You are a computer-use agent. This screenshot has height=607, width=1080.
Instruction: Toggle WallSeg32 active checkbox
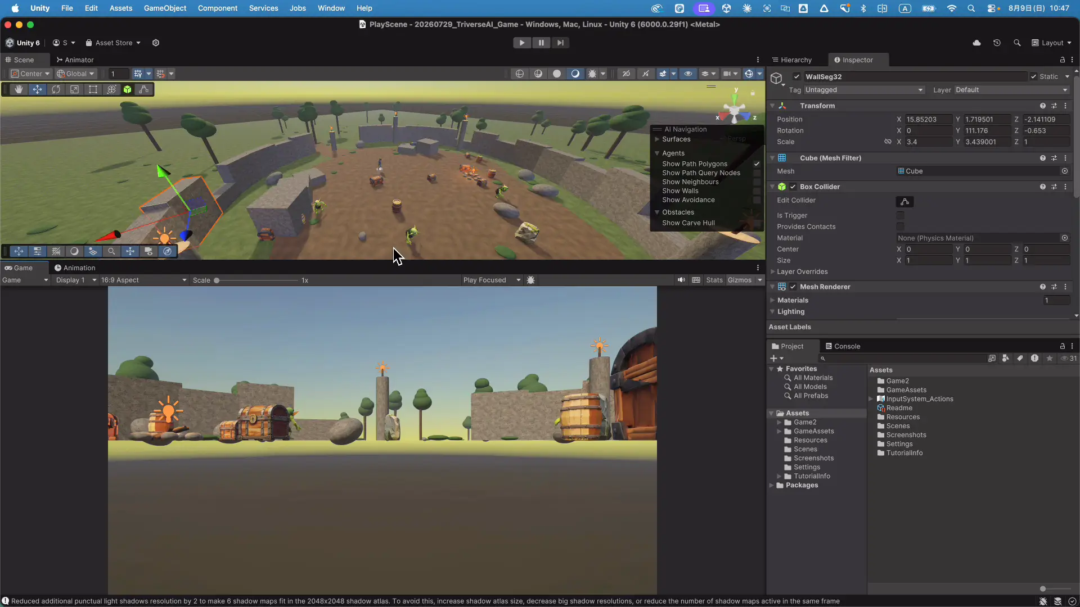[x=796, y=76]
